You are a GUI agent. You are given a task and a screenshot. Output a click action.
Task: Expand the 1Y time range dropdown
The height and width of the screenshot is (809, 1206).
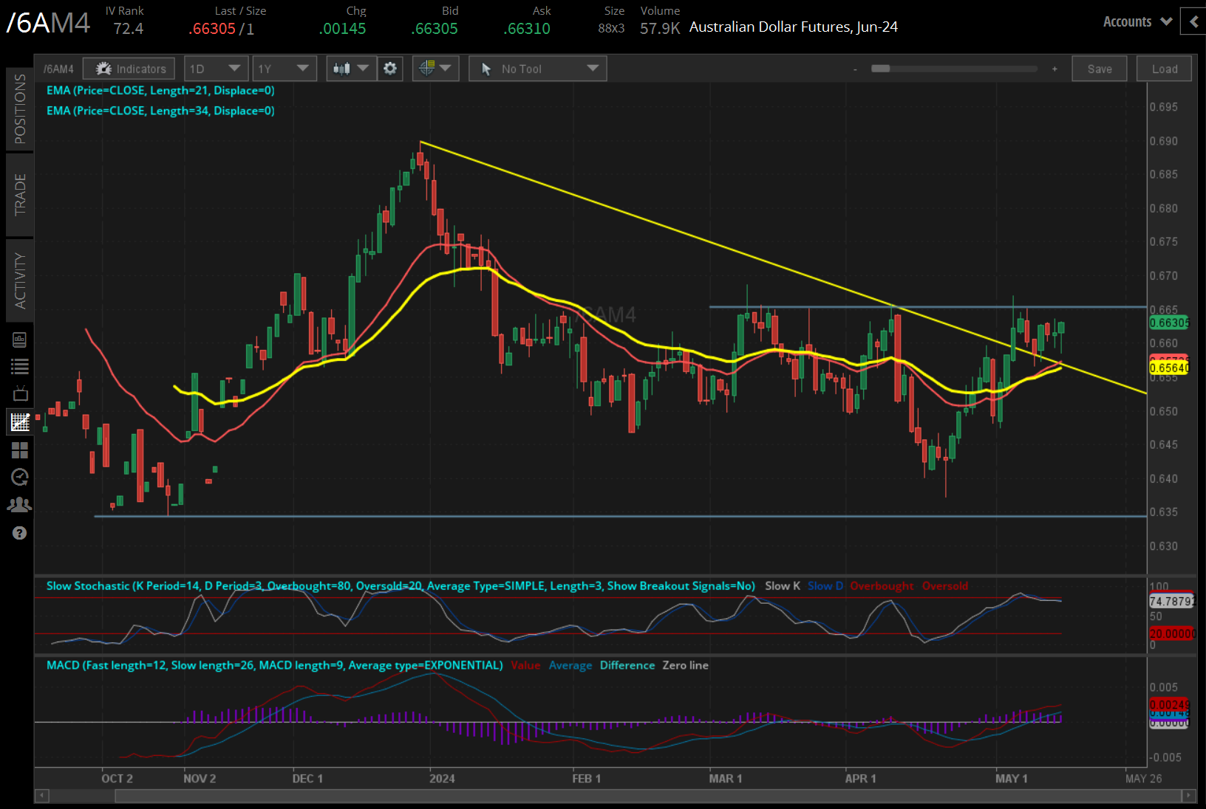point(284,69)
